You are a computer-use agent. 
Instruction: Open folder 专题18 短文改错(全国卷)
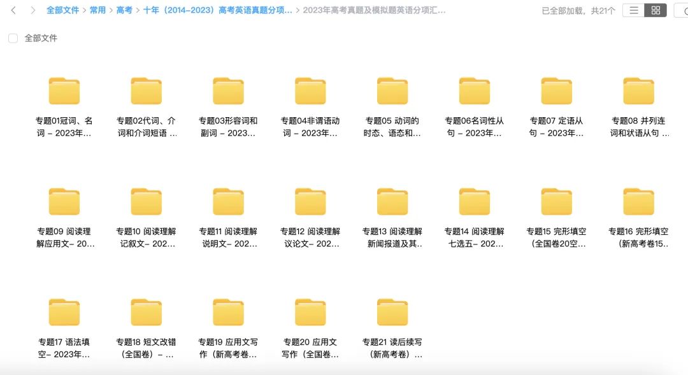point(146,312)
